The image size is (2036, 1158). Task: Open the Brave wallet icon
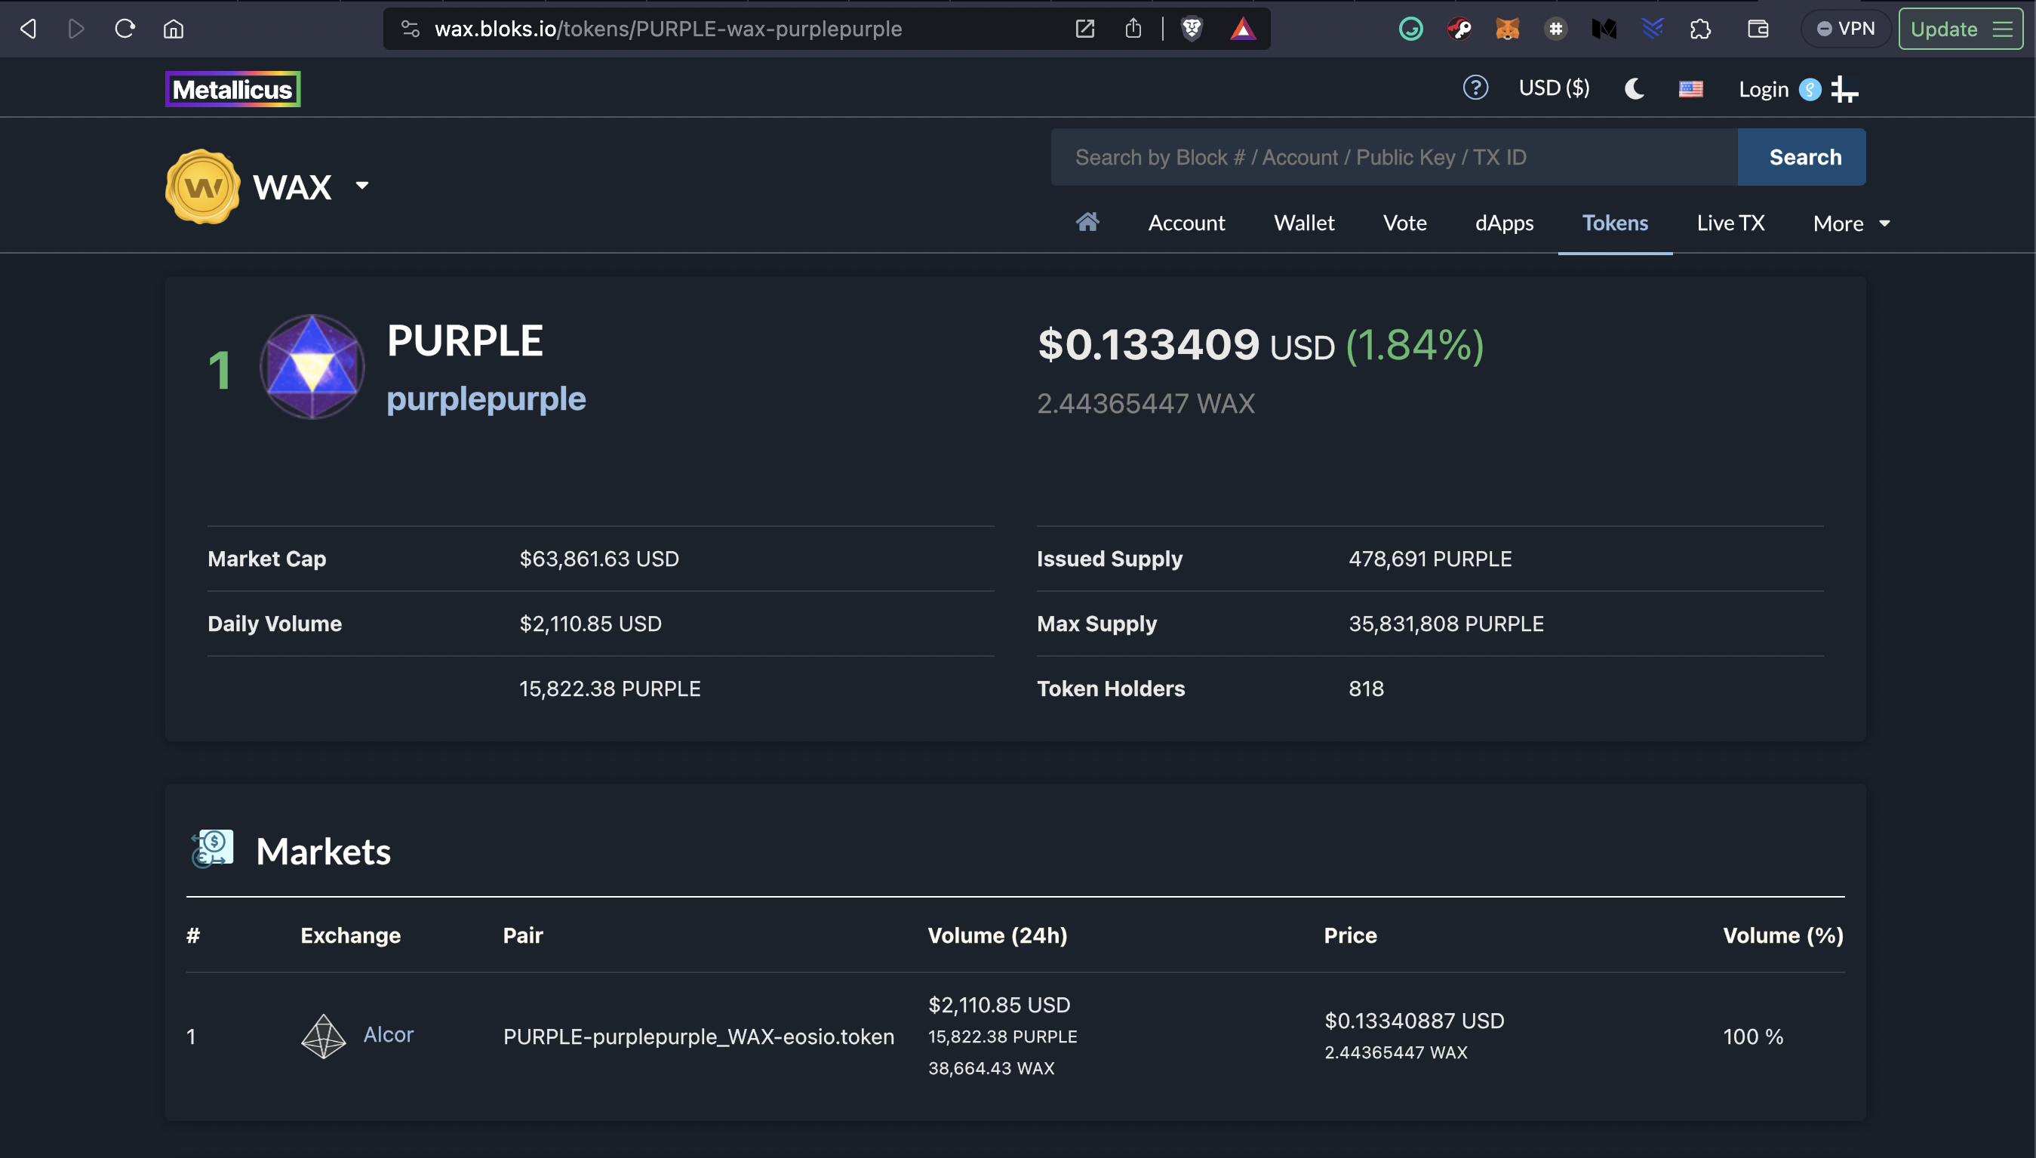pyautogui.click(x=1758, y=29)
